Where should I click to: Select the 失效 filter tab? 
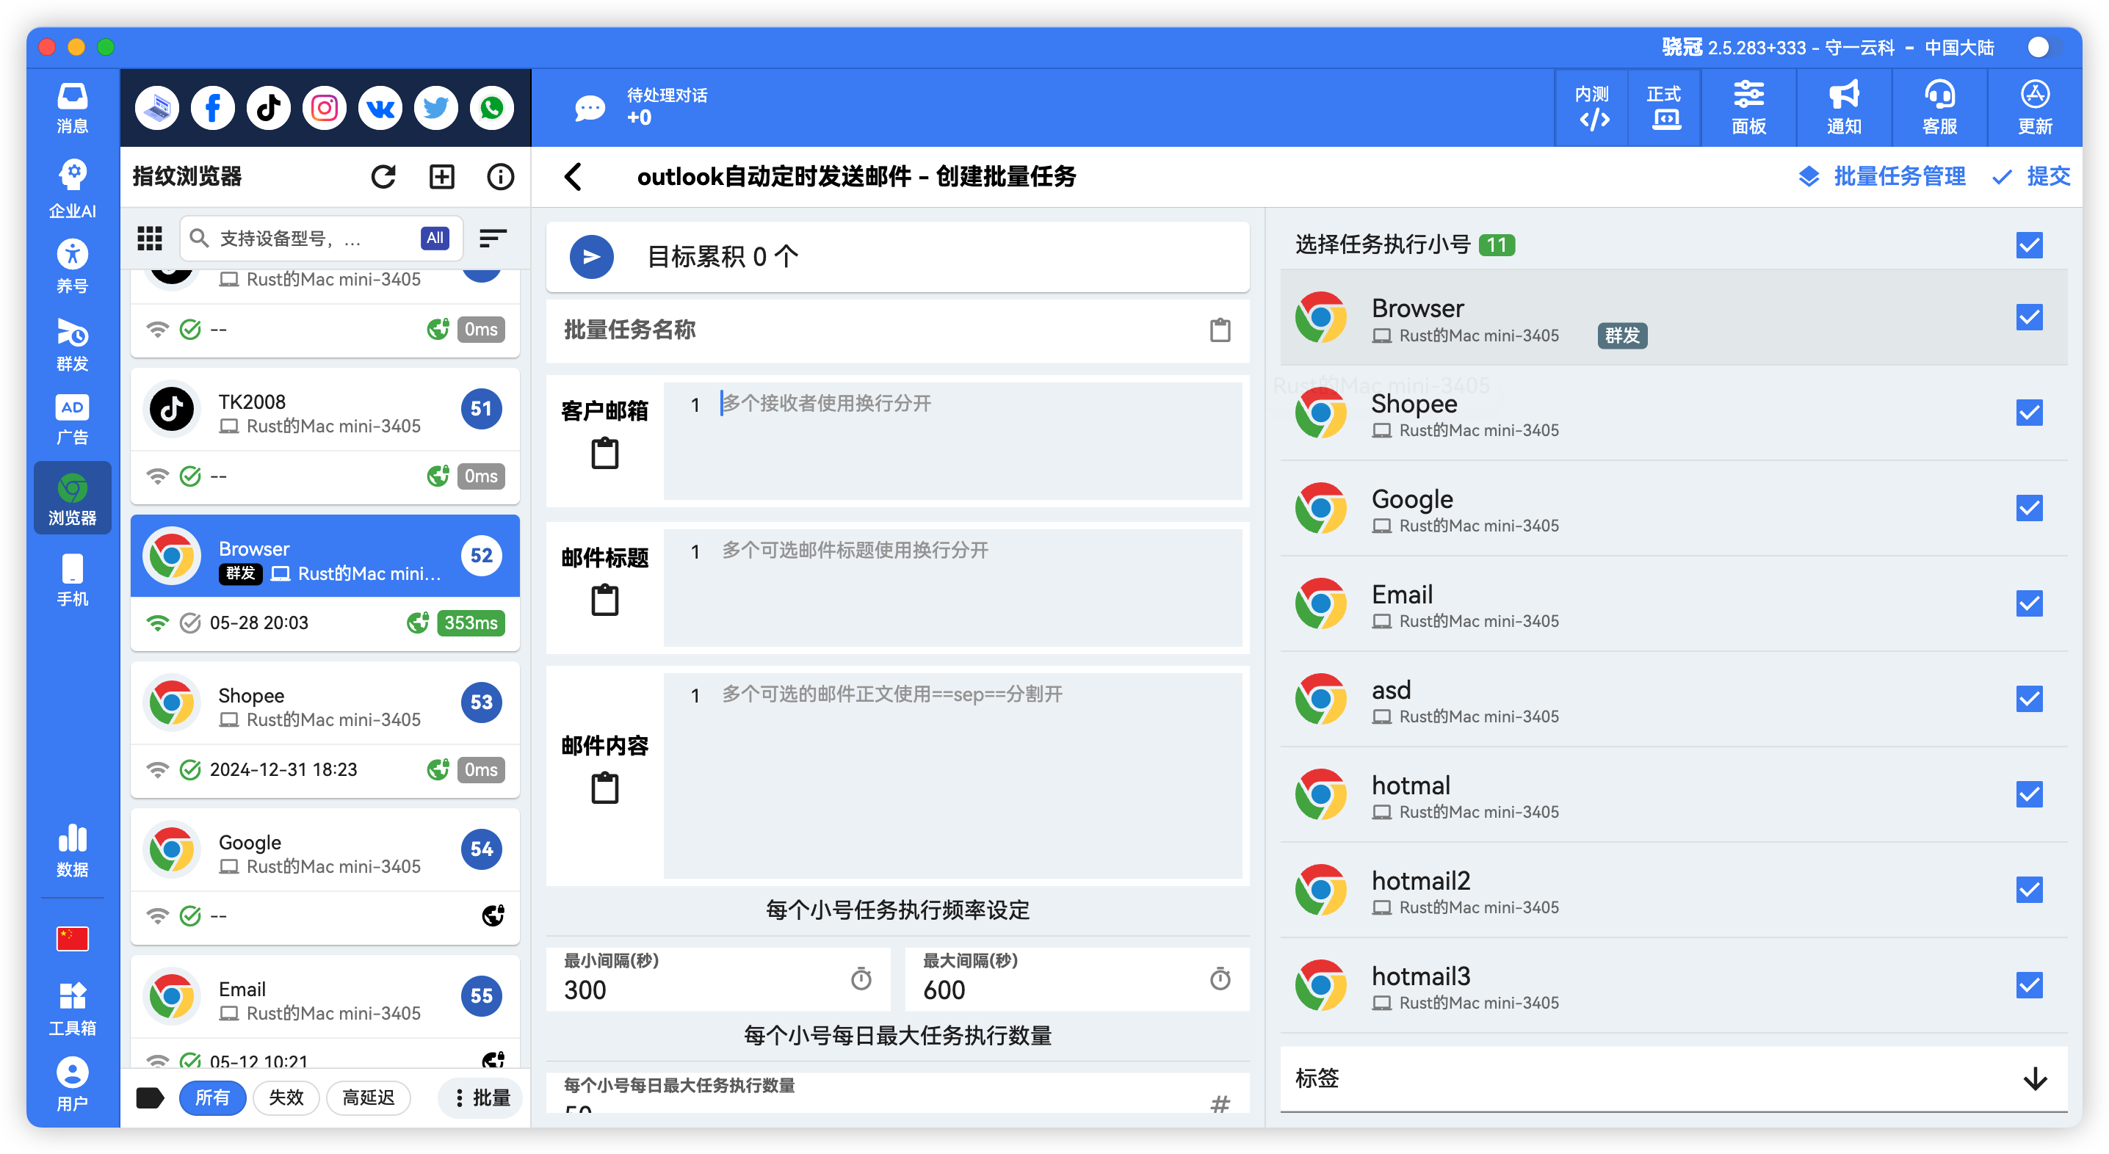pos(286,1097)
